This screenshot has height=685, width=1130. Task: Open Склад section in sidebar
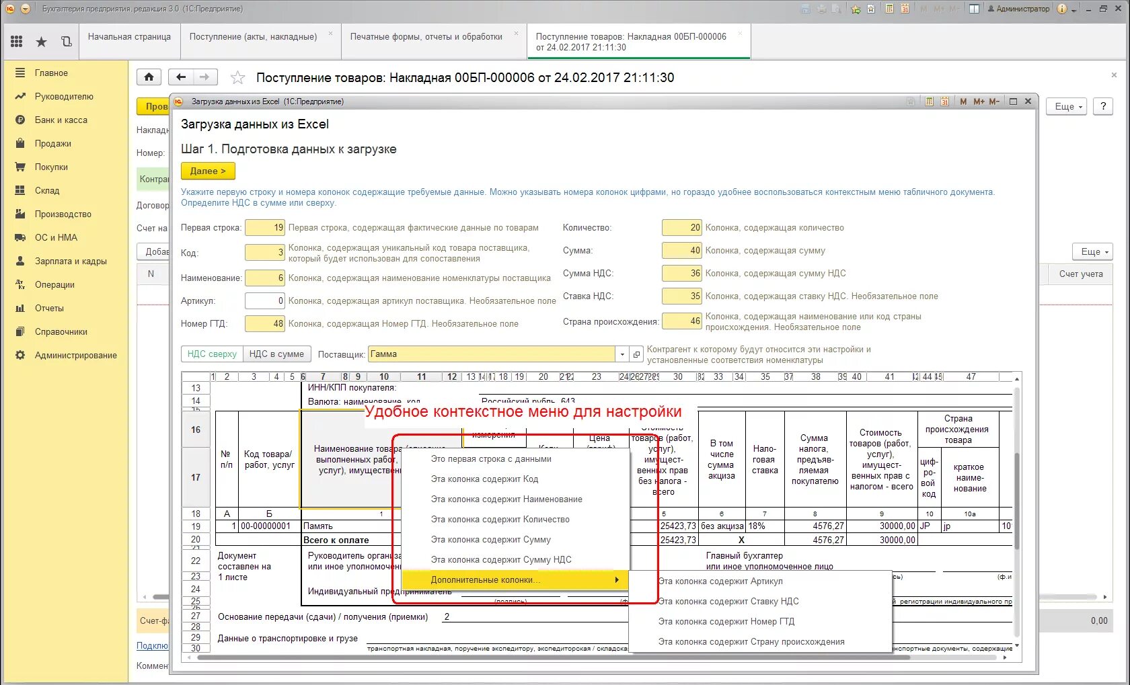[47, 190]
